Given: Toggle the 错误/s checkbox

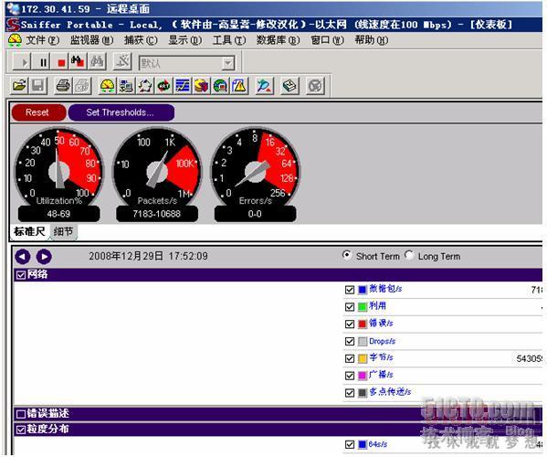Looking at the screenshot, I should click(x=350, y=324).
